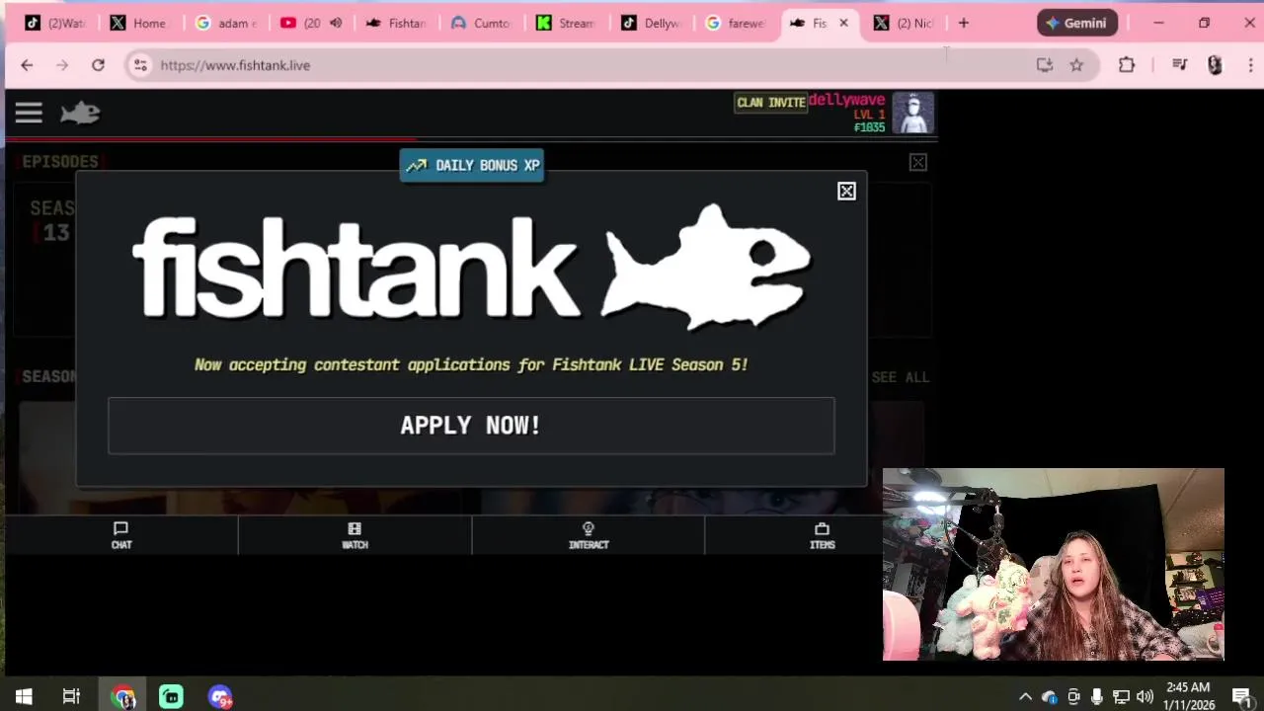
Task: Open the Chrome profile avatar
Action: coord(1215,65)
